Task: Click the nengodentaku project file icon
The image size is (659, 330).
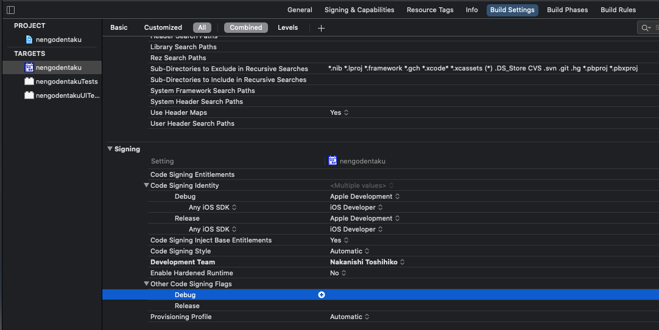Action: click(x=29, y=40)
